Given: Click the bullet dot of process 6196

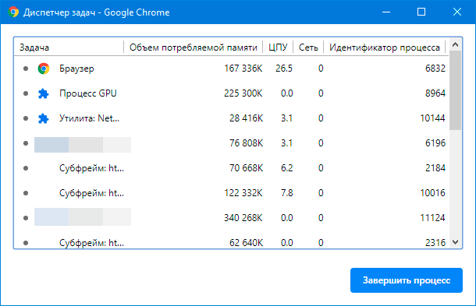Looking at the screenshot, I should click(26, 143).
